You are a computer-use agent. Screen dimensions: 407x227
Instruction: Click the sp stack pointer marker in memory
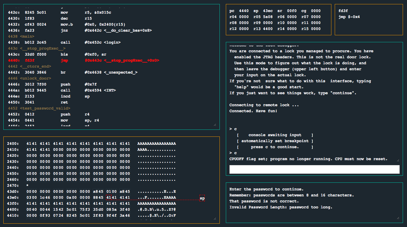(x=202, y=198)
